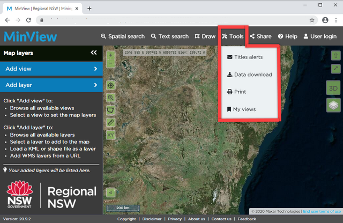Switch map to 3D mode
This screenshot has height=223, width=343.
click(333, 88)
